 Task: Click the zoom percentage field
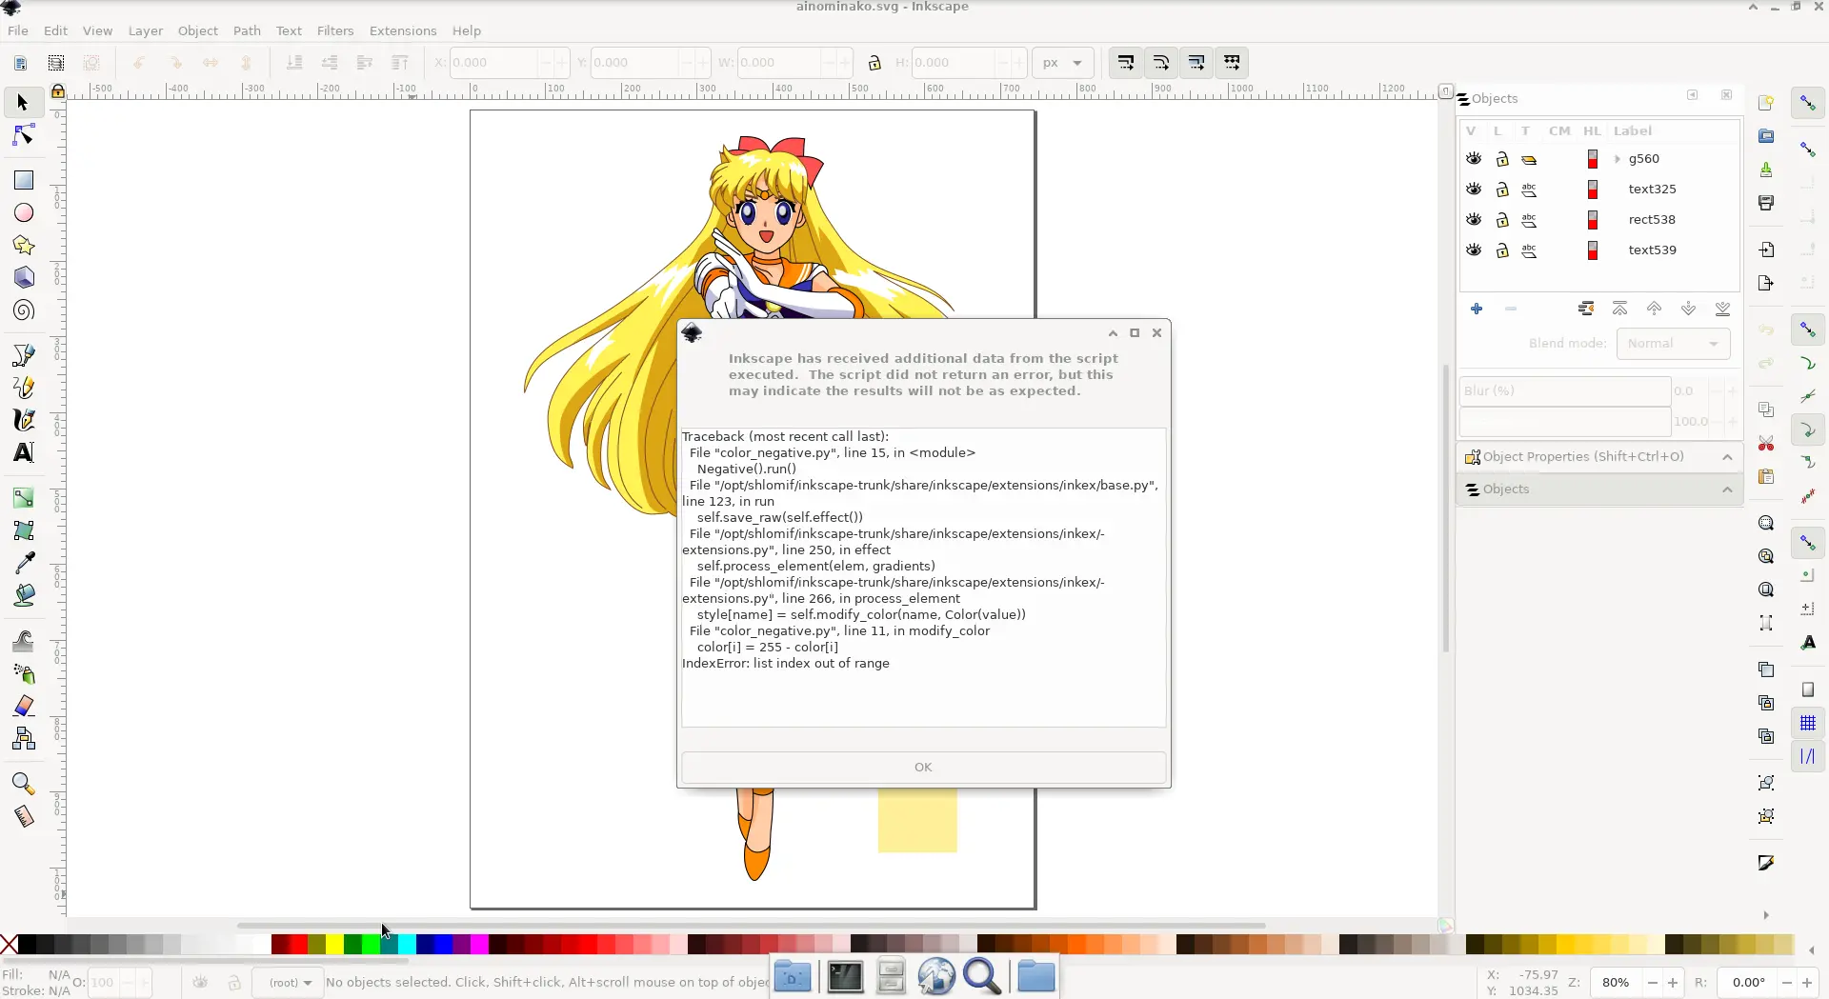(1616, 983)
